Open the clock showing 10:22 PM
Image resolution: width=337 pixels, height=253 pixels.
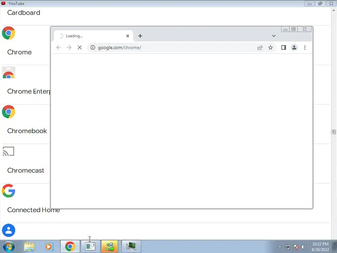point(320,247)
